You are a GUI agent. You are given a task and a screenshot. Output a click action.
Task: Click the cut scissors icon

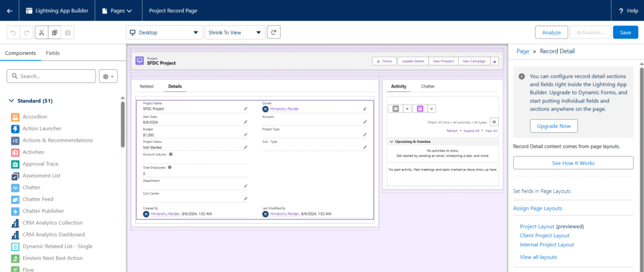click(x=41, y=32)
